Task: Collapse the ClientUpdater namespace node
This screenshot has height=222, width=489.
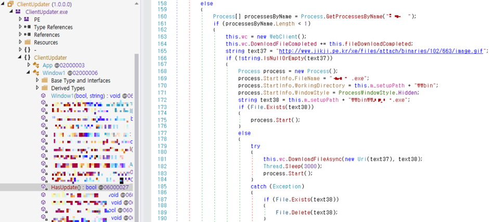Action: 20,57
